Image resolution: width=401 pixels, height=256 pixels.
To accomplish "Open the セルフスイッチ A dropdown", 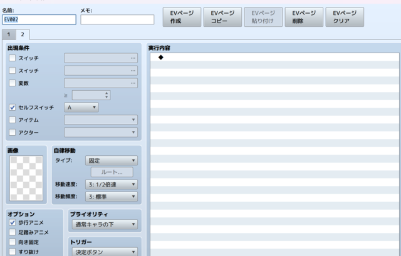I will pos(81,107).
